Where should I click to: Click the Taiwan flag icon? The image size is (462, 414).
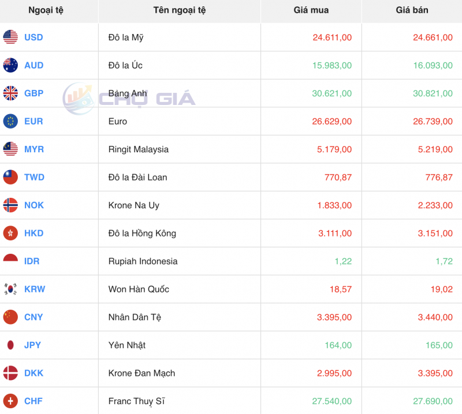pyautogui.click(x=10, y=177)
